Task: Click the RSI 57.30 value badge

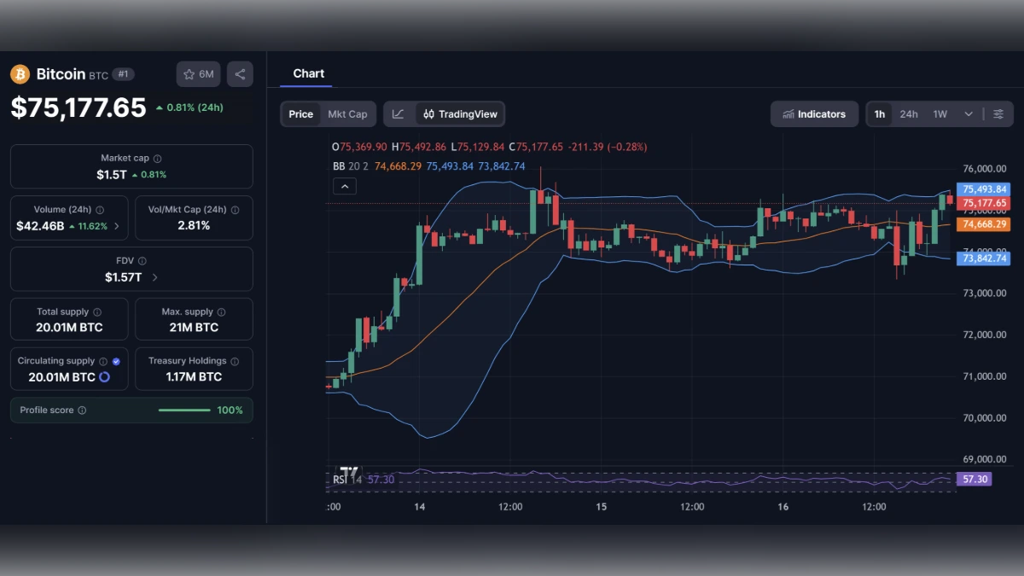Action: (974, 479)
